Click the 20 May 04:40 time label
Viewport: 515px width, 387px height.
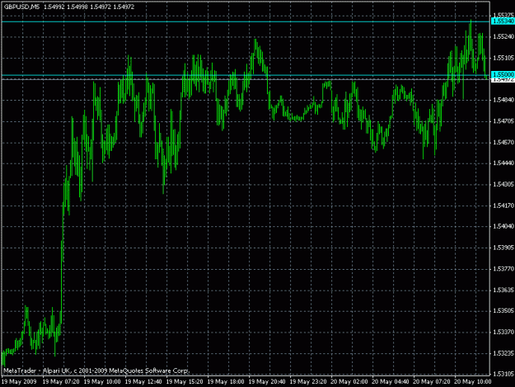point(391,382)
